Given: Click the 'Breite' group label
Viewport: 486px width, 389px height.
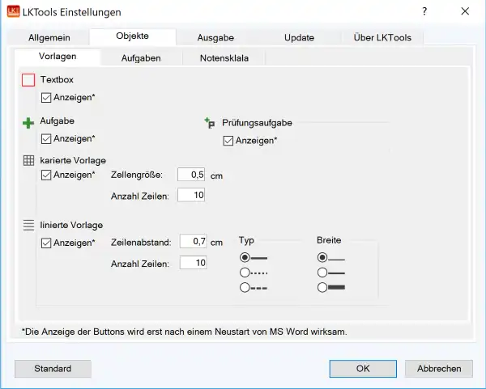Looking at the screenshot, I should tap(329, 240).
